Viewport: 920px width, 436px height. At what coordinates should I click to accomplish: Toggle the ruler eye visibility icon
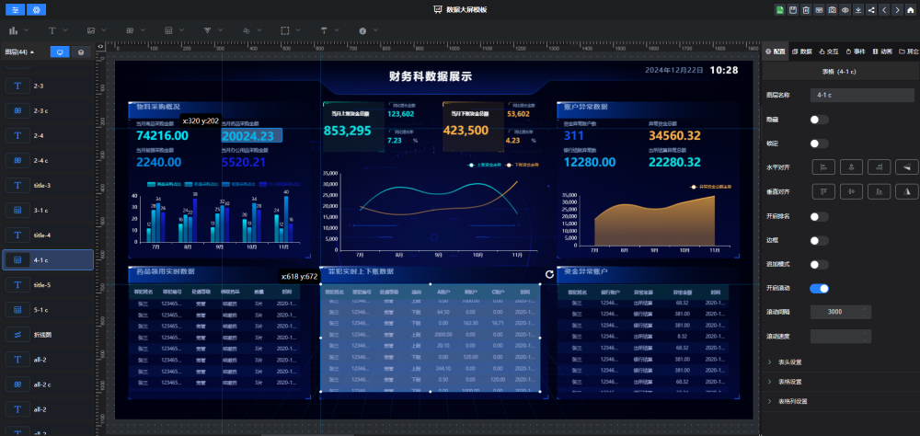tap(101, 46)
